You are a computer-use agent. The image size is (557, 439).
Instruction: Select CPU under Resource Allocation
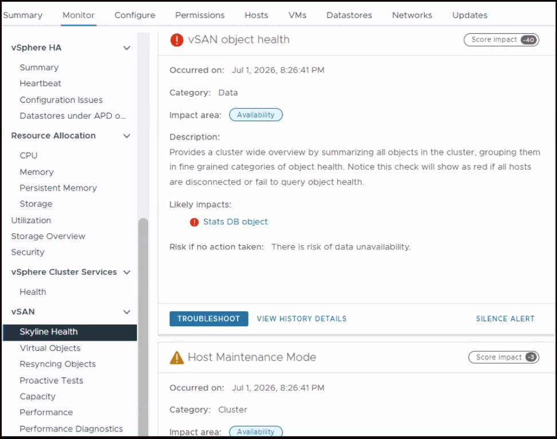[x=29, y=155]
